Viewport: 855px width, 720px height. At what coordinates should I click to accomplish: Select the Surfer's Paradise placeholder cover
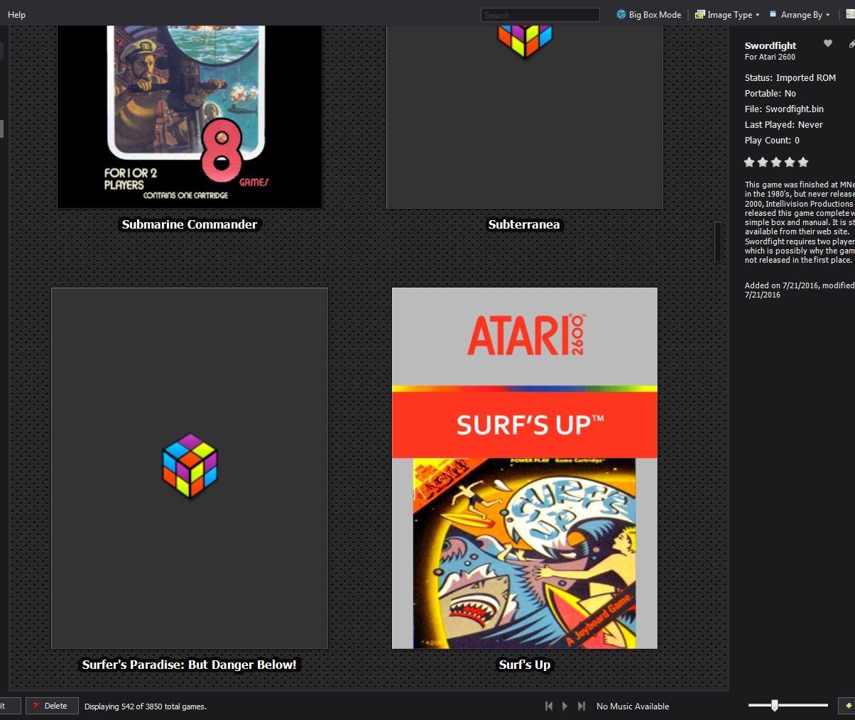190,468
